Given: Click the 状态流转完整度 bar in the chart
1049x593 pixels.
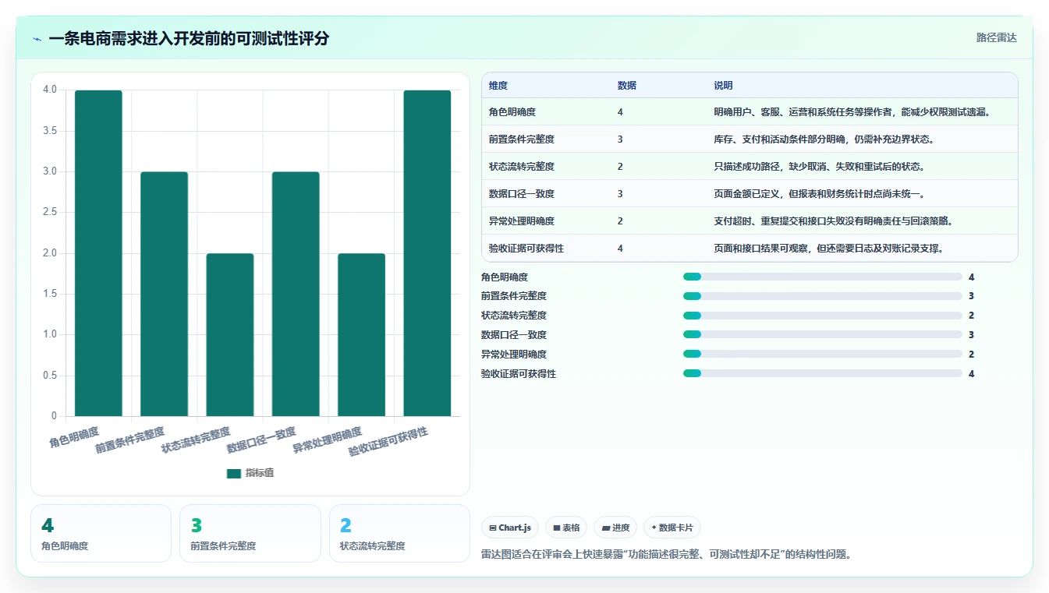Looking at the screenshot, I should tap(230, 335).
